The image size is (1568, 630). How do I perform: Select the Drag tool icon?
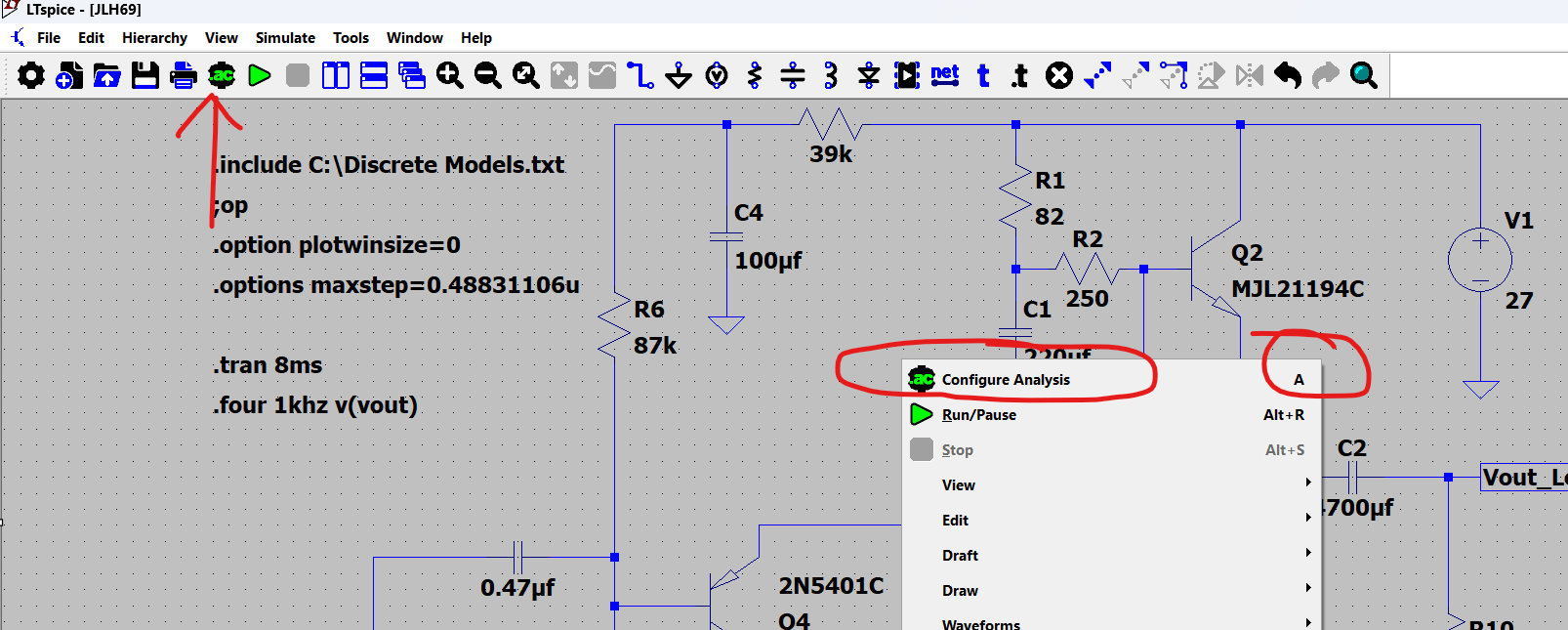[1174, 75]
